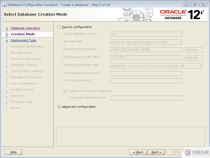Click the Creation Mode step bullet
Image resolution: width=210 pixels, height=158 pixels.
(x=7, y=34)
